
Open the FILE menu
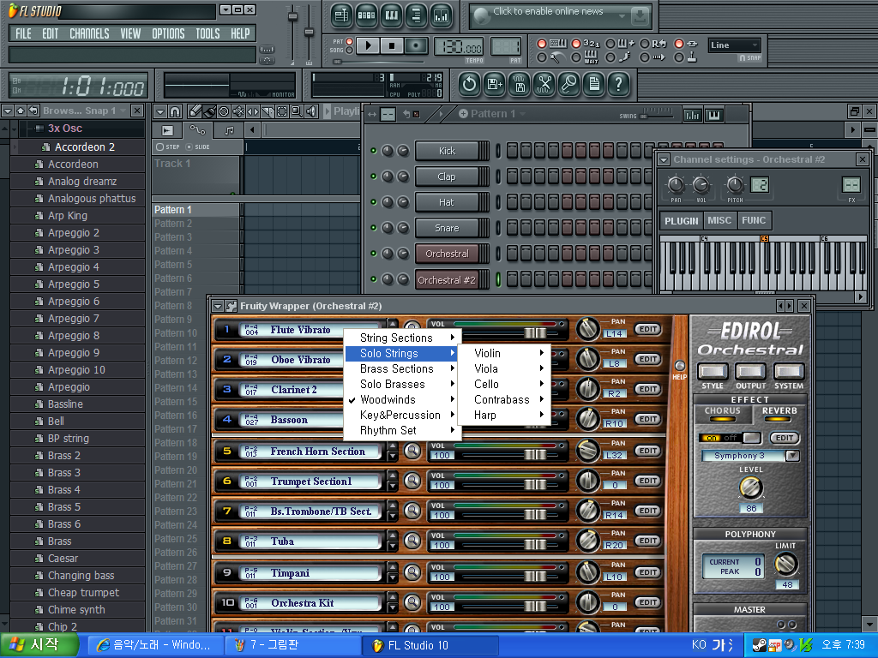23,33
